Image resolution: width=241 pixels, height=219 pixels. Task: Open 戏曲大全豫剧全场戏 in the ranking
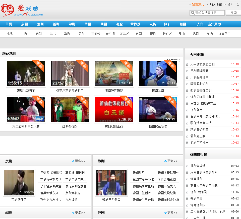204,186
